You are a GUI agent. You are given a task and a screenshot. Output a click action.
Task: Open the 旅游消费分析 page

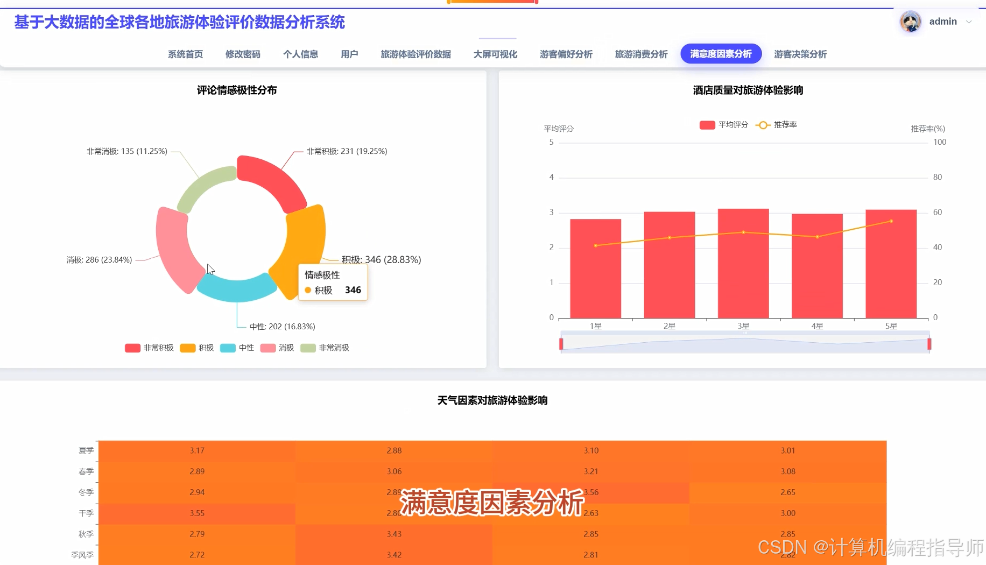coord(640,54)
